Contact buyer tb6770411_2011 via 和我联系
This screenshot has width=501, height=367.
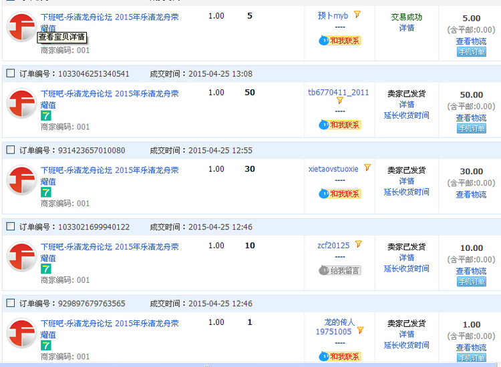pyautogui.click(x=340, y=125)
